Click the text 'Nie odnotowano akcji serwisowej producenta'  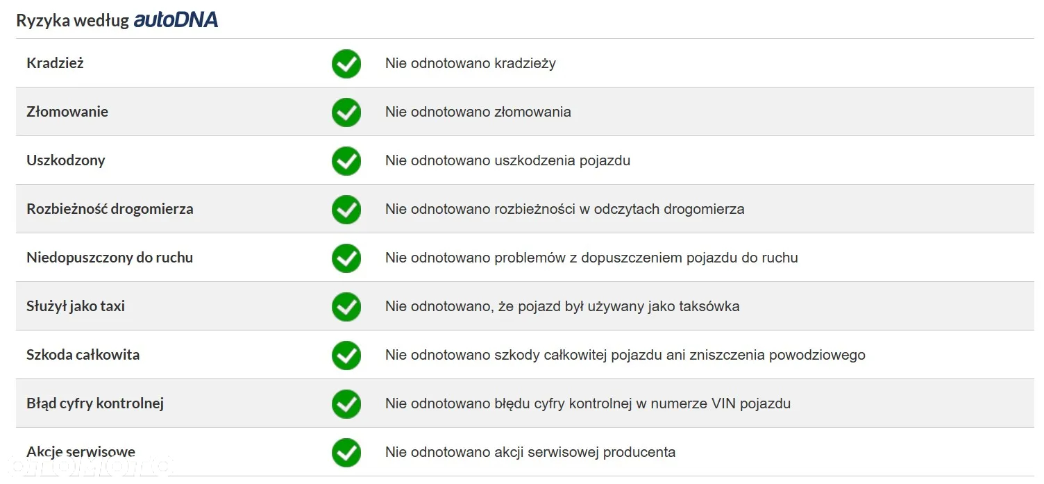pyautogui.click(x=530, y=452)
